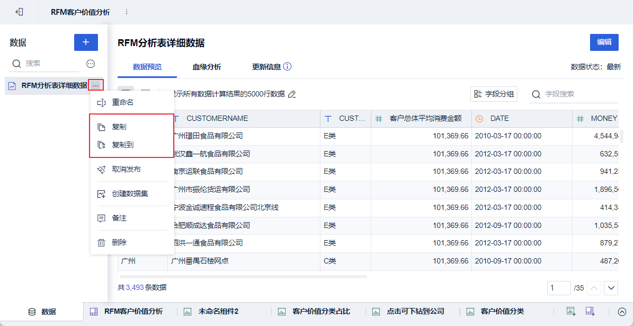The width and height of the screenshot is (634, 326).
Task: Click the 2010-09-17 00:00:00 date cell
Action: point(522,261)
